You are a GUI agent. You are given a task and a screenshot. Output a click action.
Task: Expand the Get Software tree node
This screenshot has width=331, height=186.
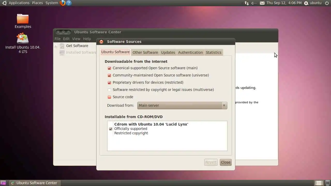[x=56, y=46]
